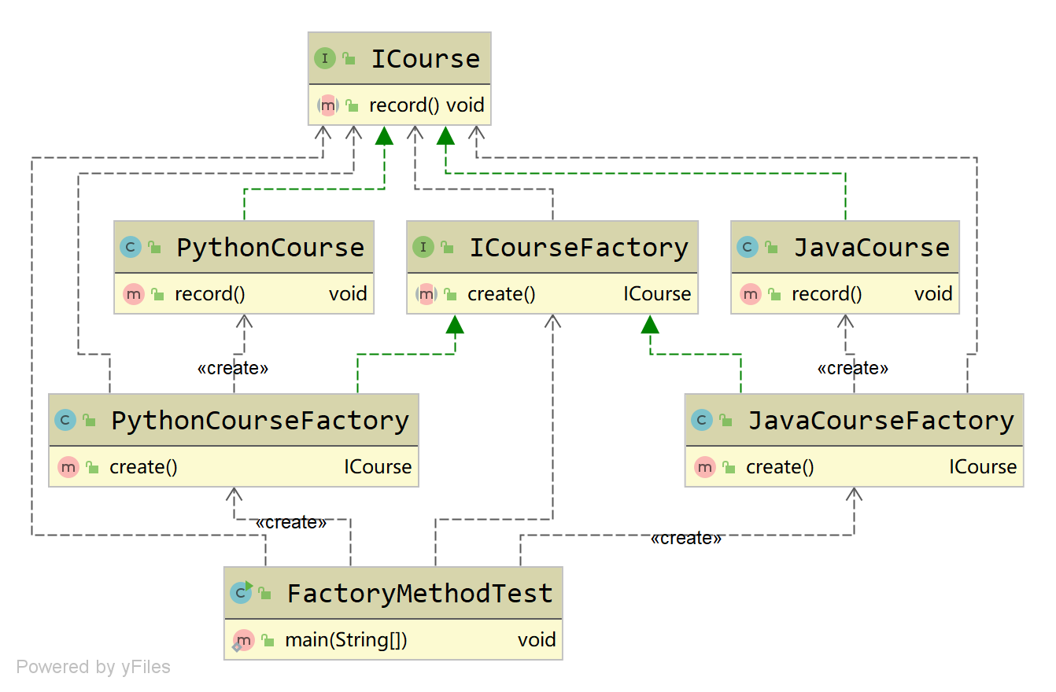Click the visibility lock icon next to JavaCourseFactory title
The image size is (1056, 692).
[x=726, y=420]
